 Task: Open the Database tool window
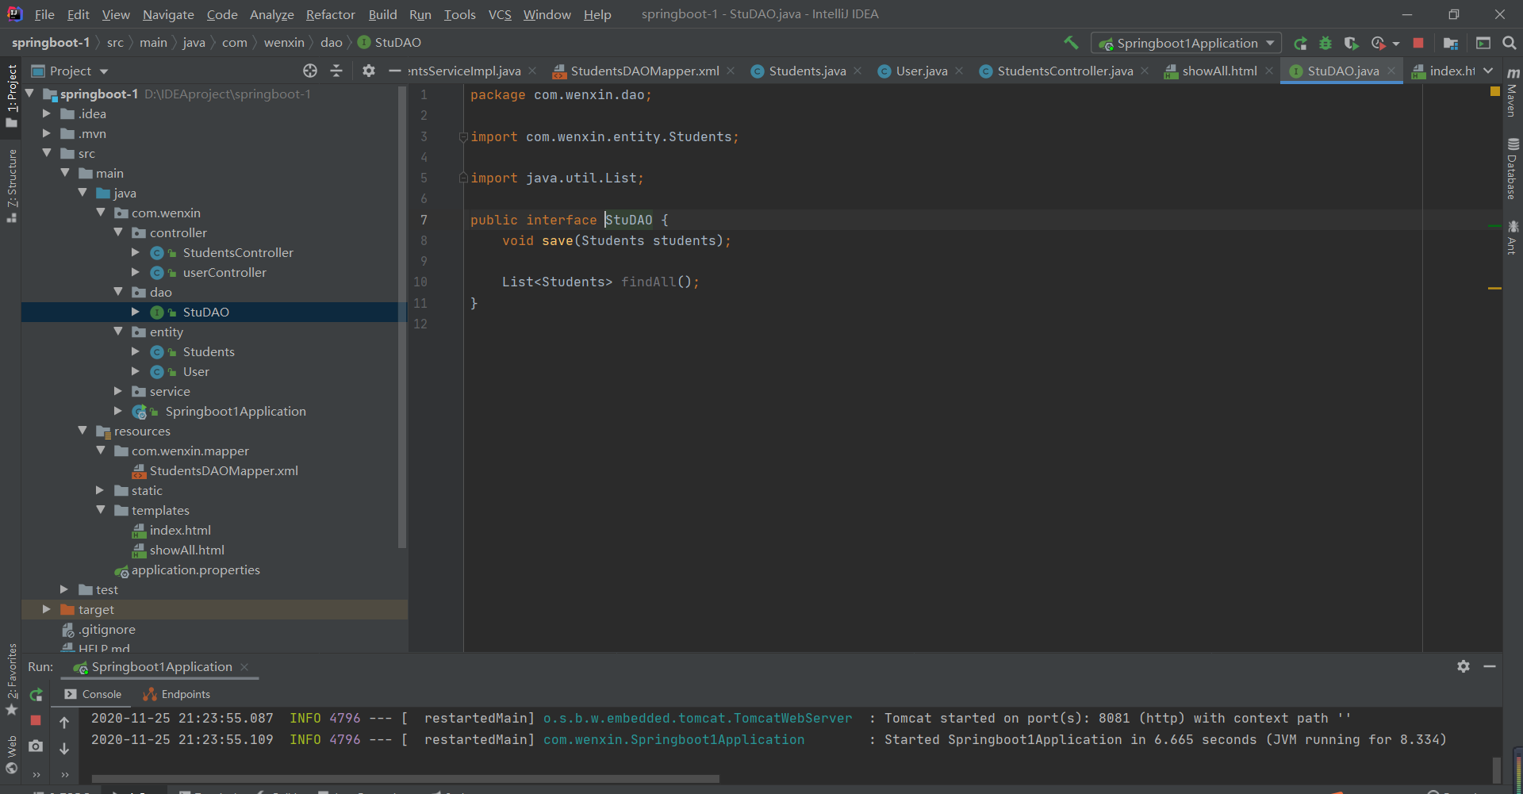click(x=1512, y=169)
